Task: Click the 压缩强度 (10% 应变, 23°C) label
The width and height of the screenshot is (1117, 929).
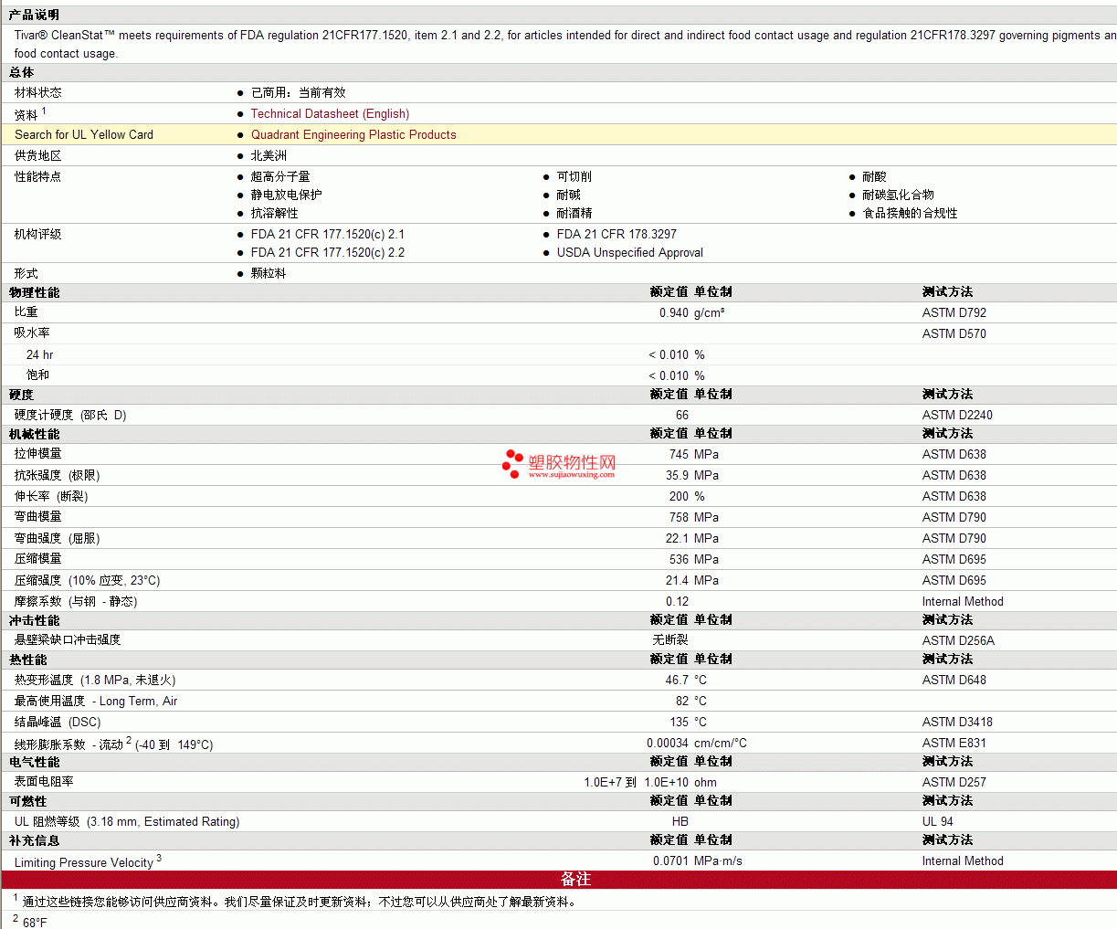Action: click(88, 580)
